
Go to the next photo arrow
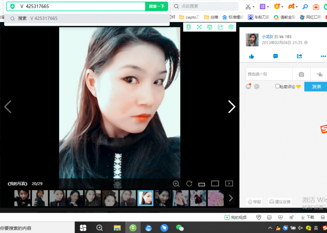(232, 107)
